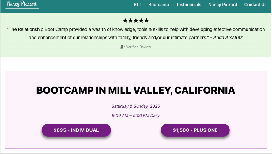Click the first star in the rating
Image resolution: width=272 pixels, height=154 pixels.
pyautogui.click(x=125, y=21)
